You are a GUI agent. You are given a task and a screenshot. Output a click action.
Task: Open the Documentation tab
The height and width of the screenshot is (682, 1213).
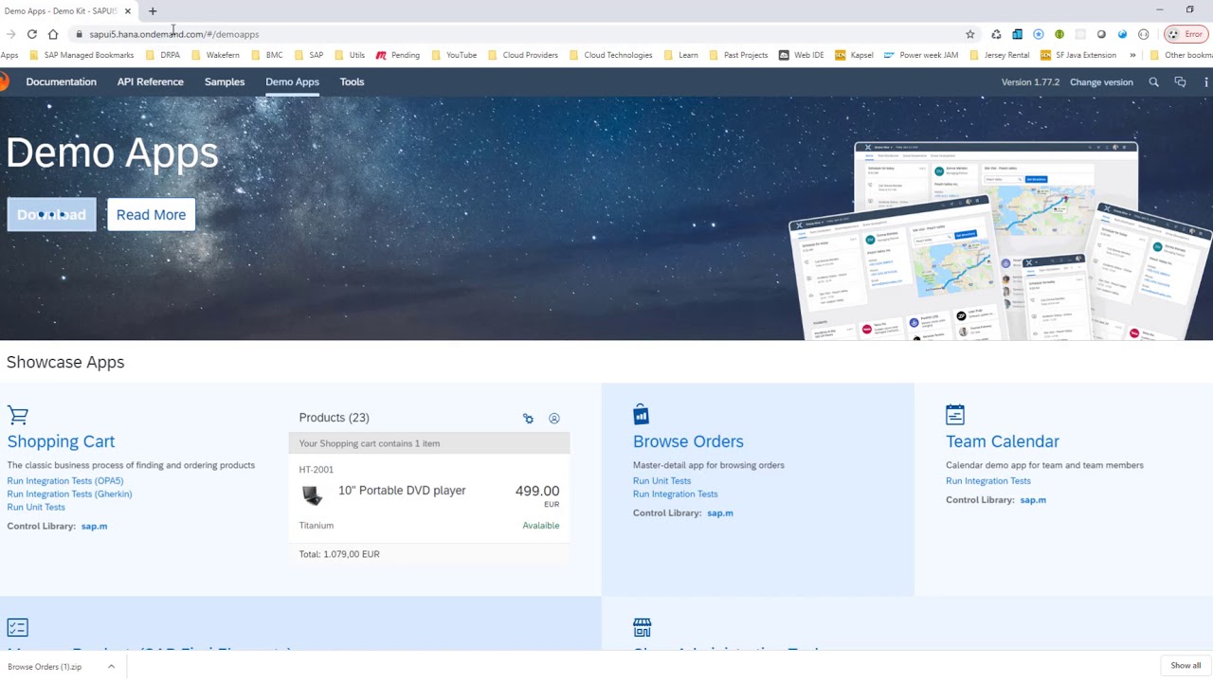(61, 82)
